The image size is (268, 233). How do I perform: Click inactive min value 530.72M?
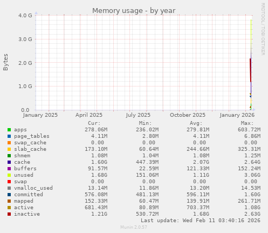[x=147, y=214]
